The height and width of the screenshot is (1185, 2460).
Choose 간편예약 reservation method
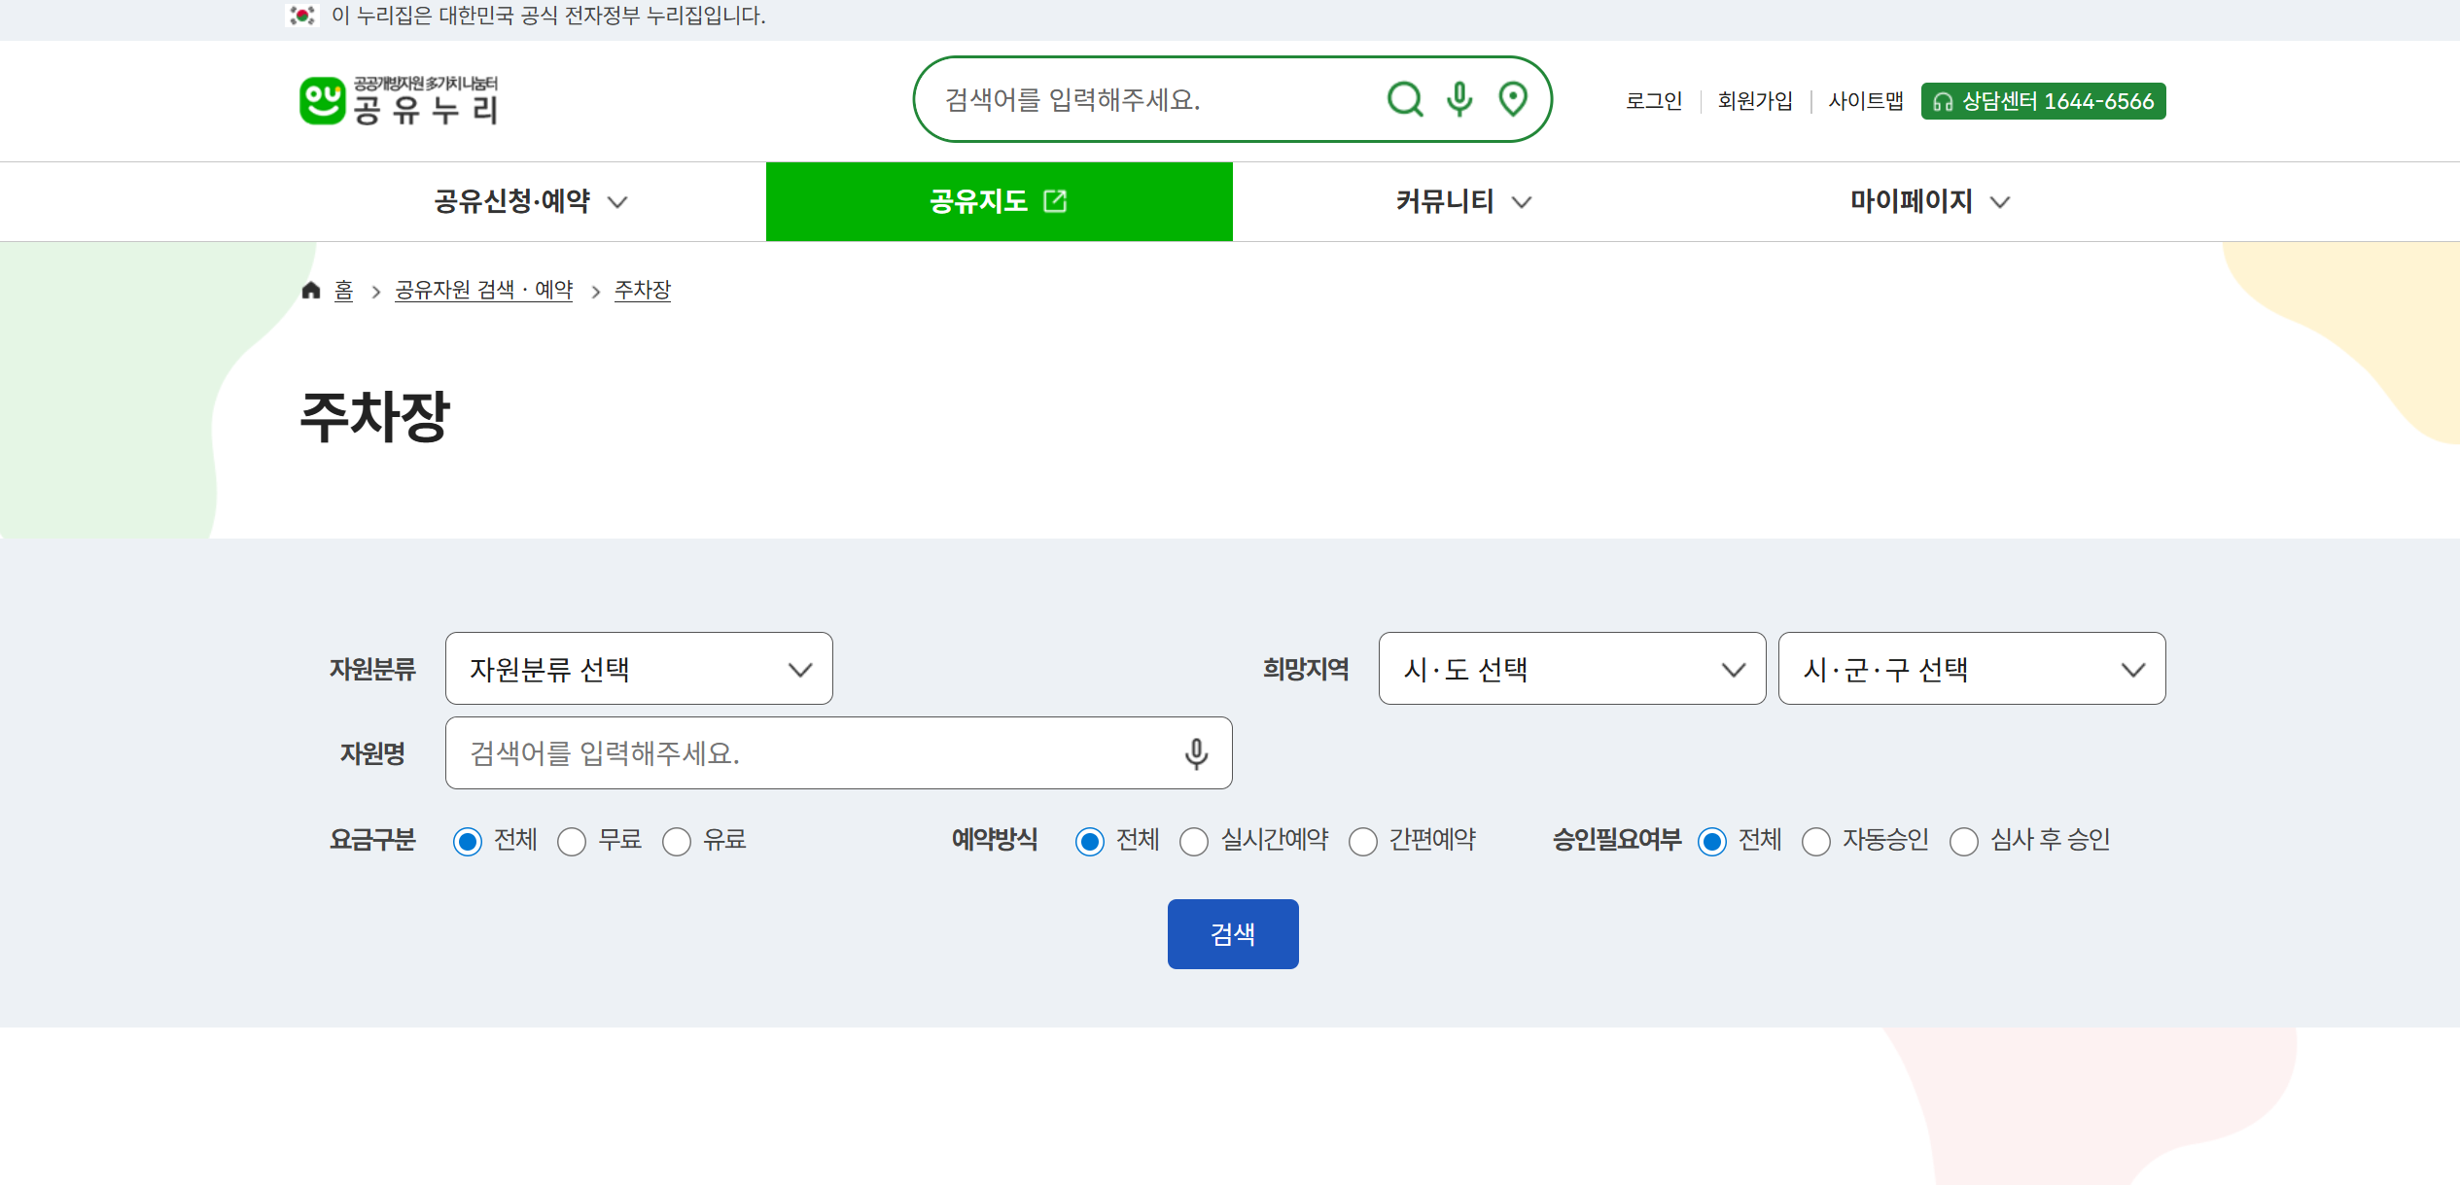(1363, 841)
